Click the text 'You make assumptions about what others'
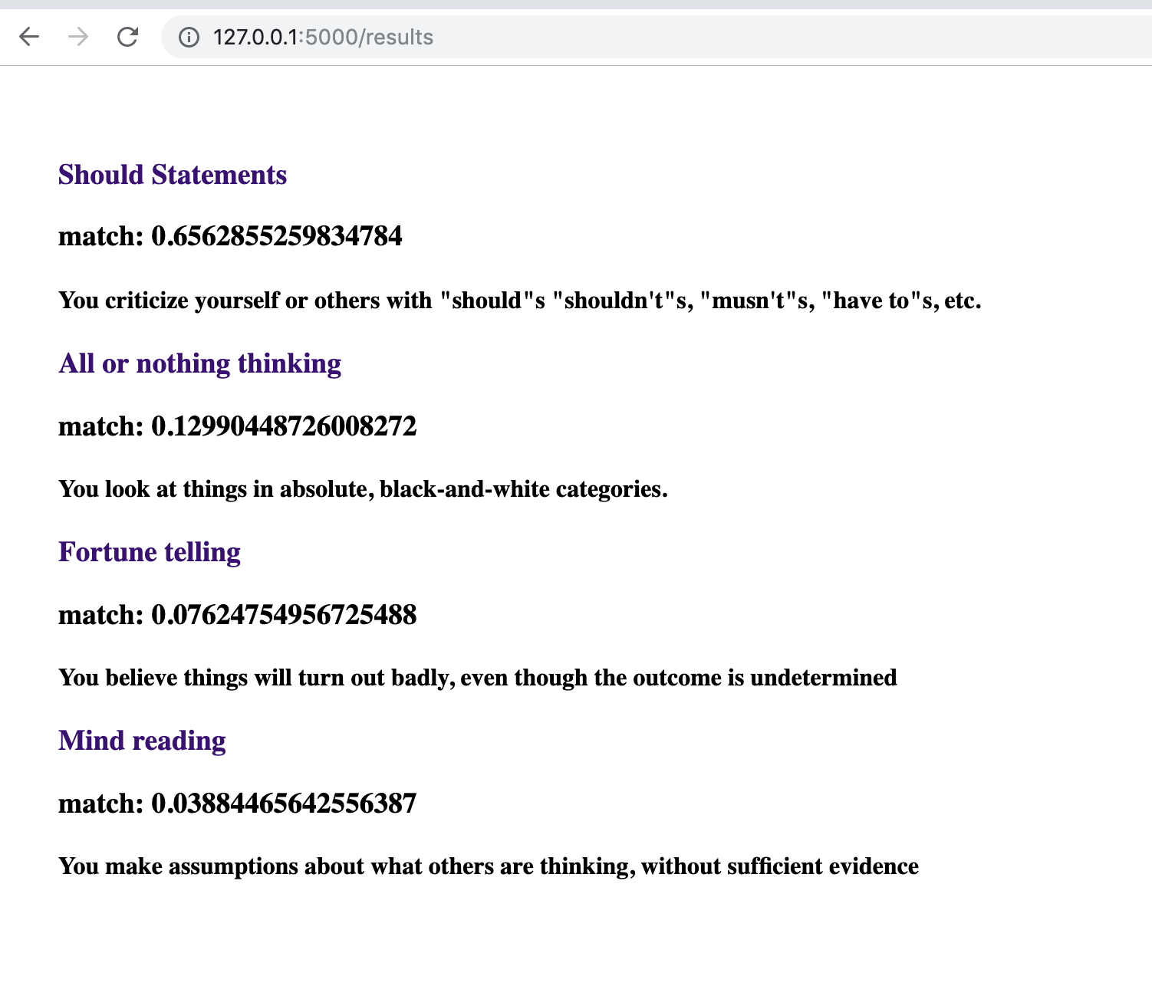Screen dimensions: 1152x986 [275, 866]
